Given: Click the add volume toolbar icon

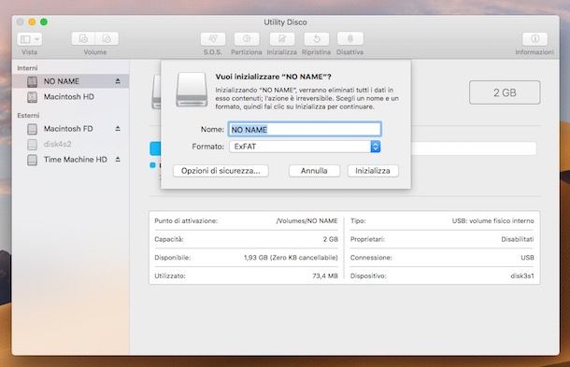Looking at the screenshot, I should click(83, 39).
